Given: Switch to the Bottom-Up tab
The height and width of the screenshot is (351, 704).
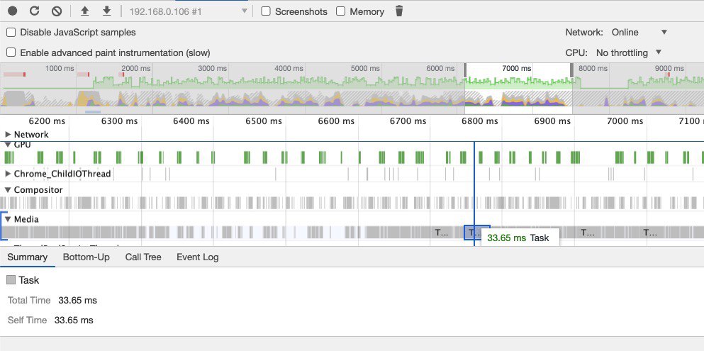Looking at the screenshot, I should (x=86, y=257).
